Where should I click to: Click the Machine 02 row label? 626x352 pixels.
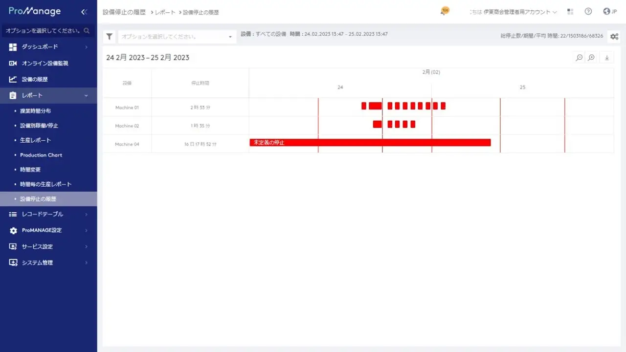[x=127, y=126]
